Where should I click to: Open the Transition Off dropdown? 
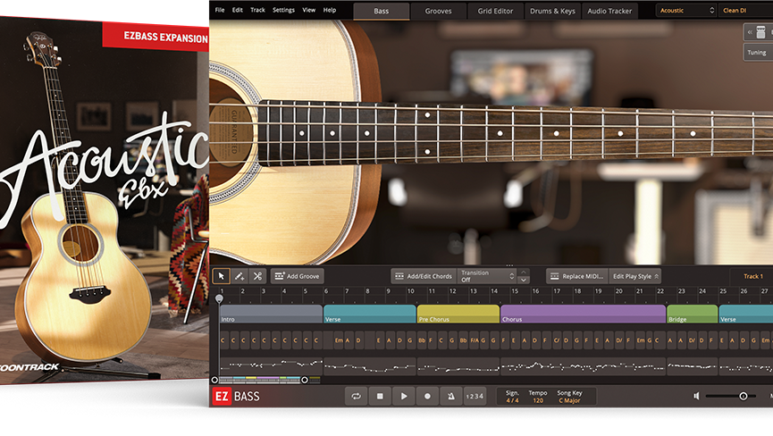(487, 276)
